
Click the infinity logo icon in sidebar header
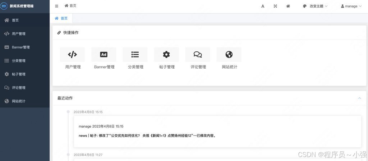coord(4,6)
